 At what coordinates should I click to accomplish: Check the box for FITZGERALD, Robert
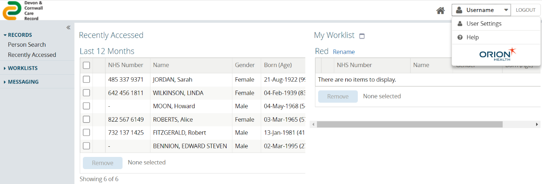(86, 133)
